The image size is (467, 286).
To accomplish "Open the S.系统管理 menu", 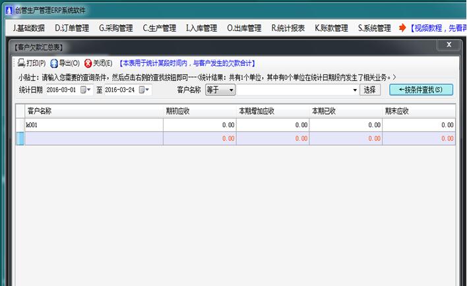I will (374, 28).
